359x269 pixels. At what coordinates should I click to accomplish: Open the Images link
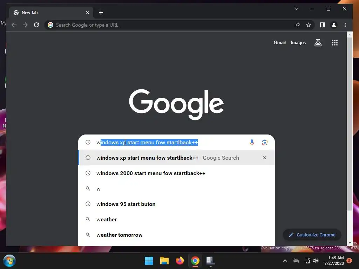click(x=298, y=42)
